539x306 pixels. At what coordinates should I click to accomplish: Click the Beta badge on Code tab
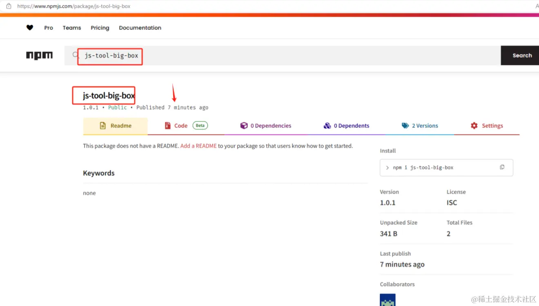click(x=200, y=125)
